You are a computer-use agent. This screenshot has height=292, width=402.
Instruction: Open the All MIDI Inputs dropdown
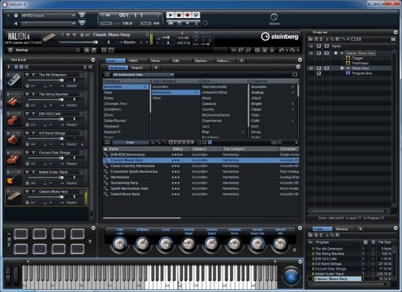click(x=48, y=15)
